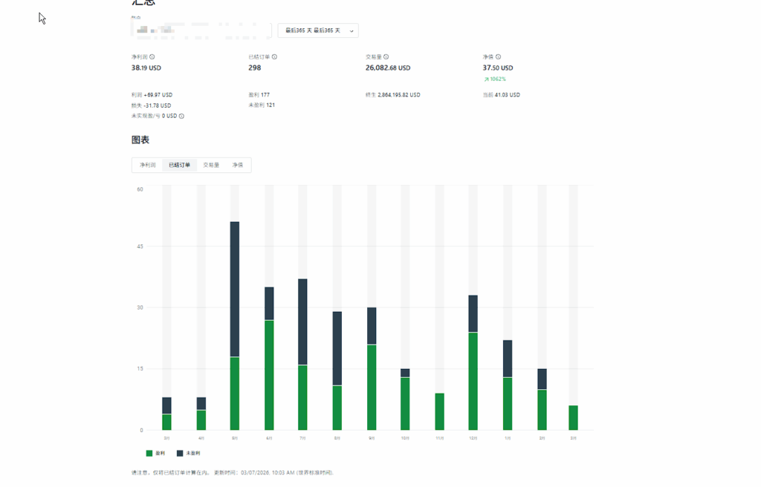Open the blurred account selector field
Image resolution: width=761 pixels, height=487 pixels.
coord(201,30)
